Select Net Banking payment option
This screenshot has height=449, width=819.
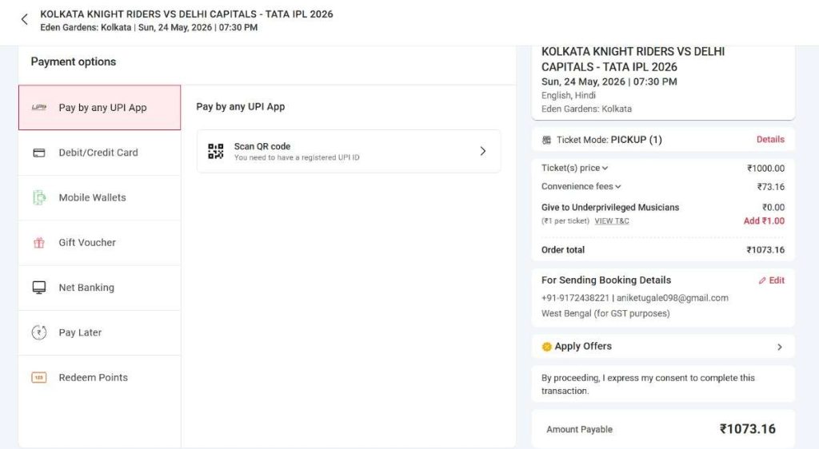99,288
